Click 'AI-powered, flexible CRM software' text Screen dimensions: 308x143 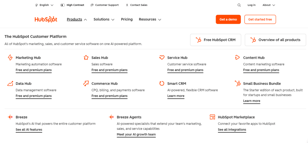pyautogui.click(x=192, y=90)
